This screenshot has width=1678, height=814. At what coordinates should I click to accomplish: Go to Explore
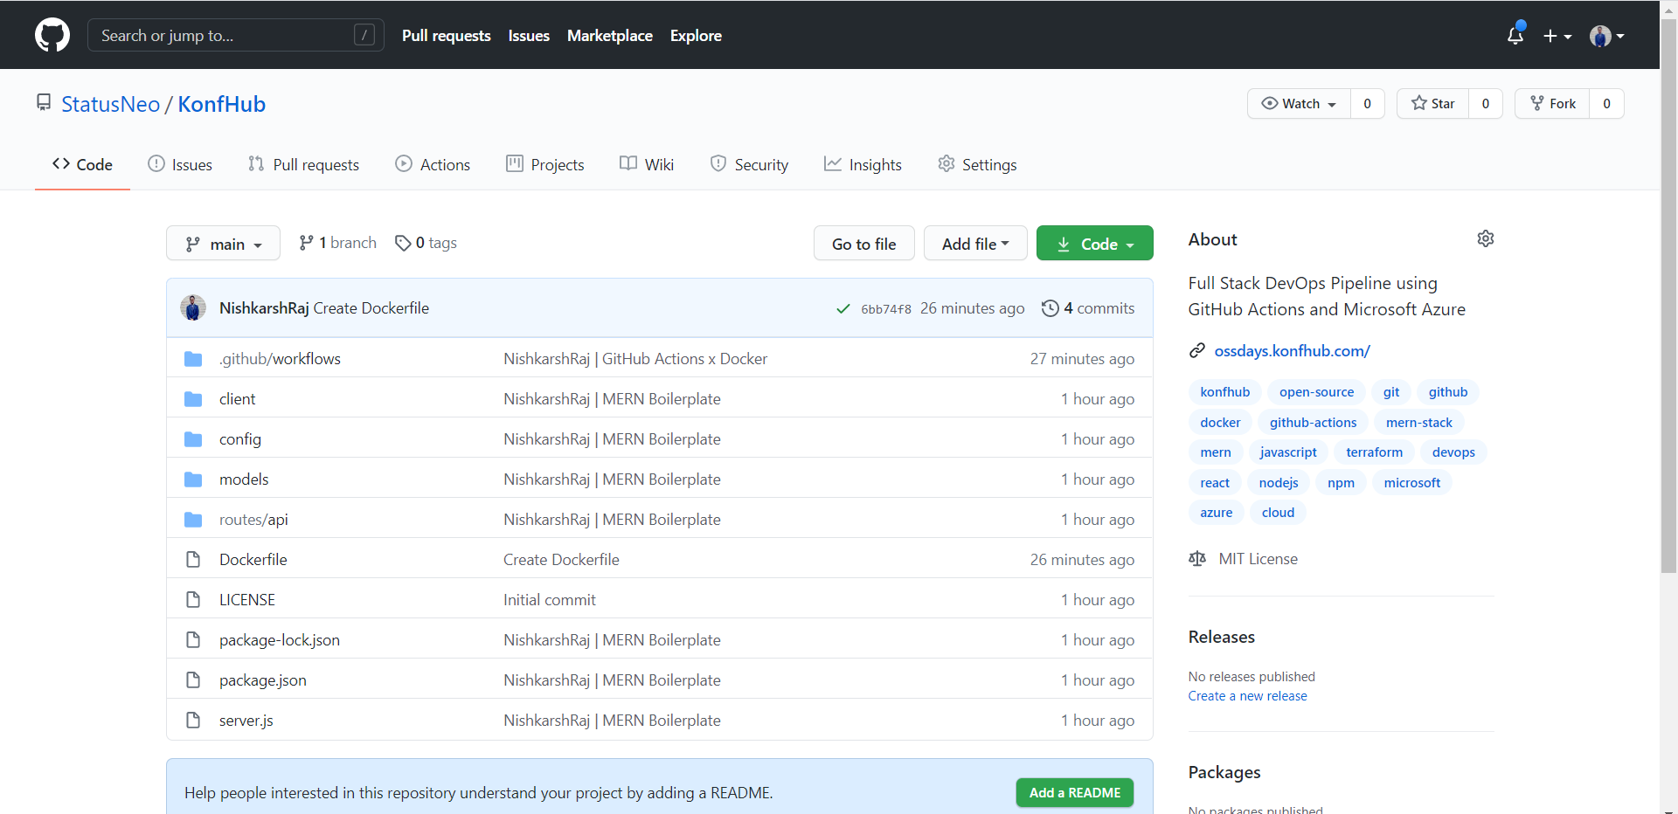click(696, 36)
